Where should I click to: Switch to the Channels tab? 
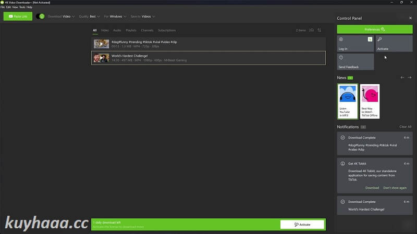tap(147, 30)
